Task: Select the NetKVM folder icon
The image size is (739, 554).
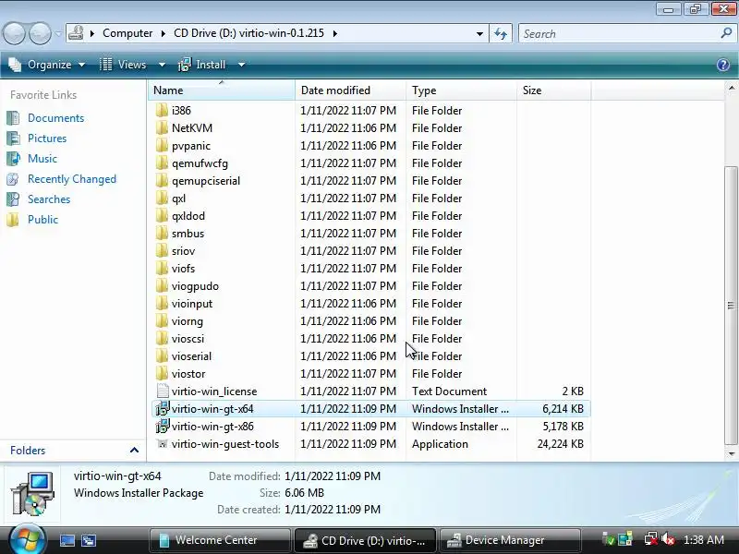Action: click(162, 127)
